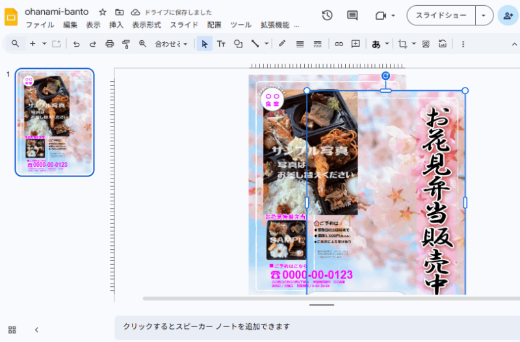Select slide 1 thumbnail in filmstrip

pyautogui.click(x=55, y=122)
